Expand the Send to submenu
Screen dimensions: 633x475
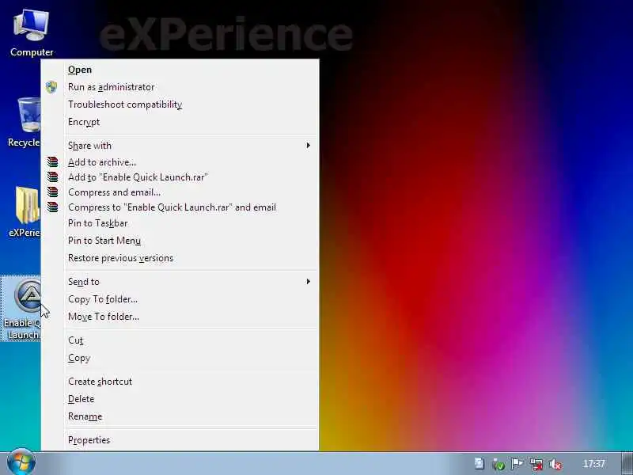(x=180, y=282)
